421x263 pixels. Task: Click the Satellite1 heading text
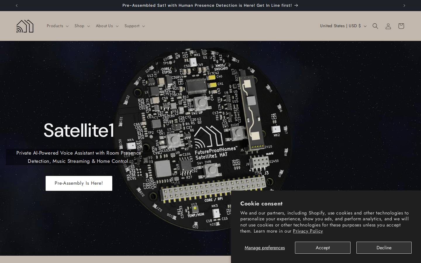pyautogui.click(x=79, y=130)
